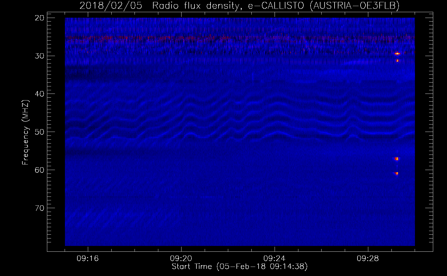447x276 pixels.
Task: Click the 09:24 time tick label
Action: [x=275, y=259]
